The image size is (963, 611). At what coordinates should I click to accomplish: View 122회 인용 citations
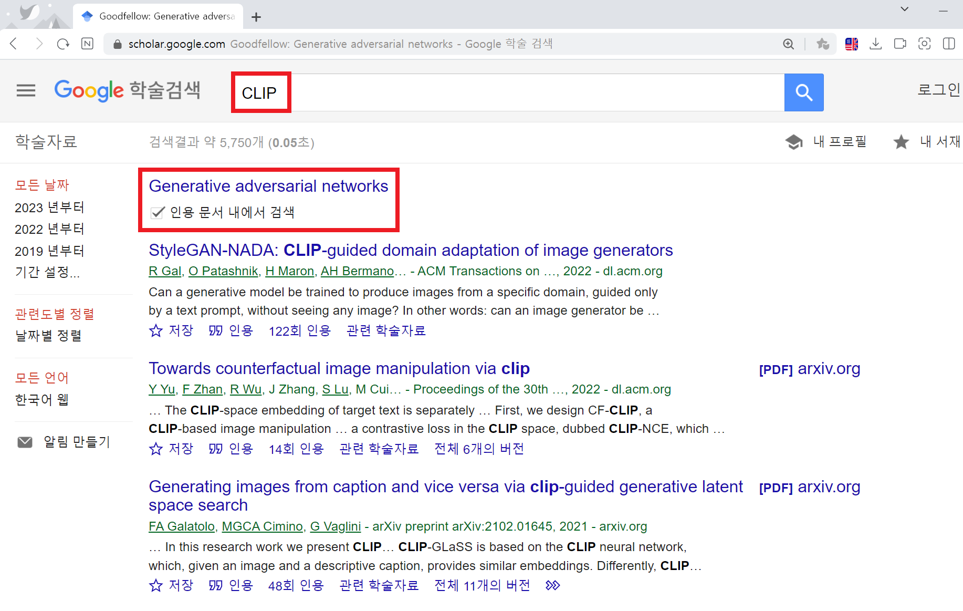[300, 330]
